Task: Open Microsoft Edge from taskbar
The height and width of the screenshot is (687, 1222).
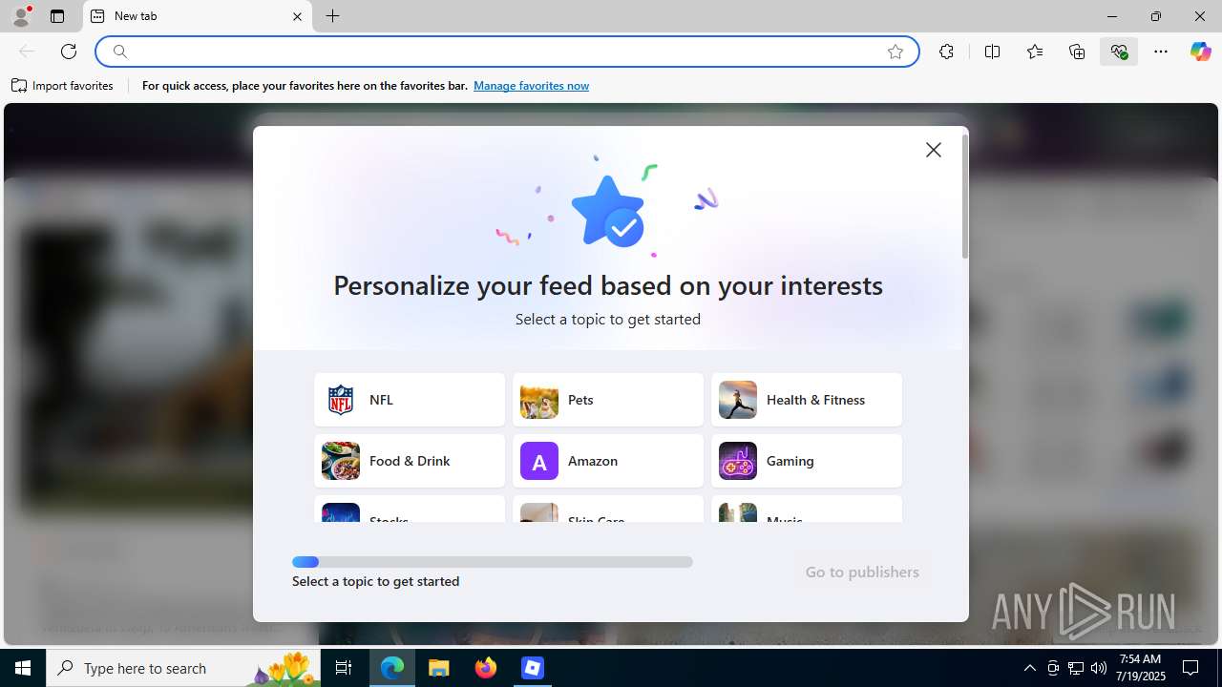Action: (x=392, y=668)
